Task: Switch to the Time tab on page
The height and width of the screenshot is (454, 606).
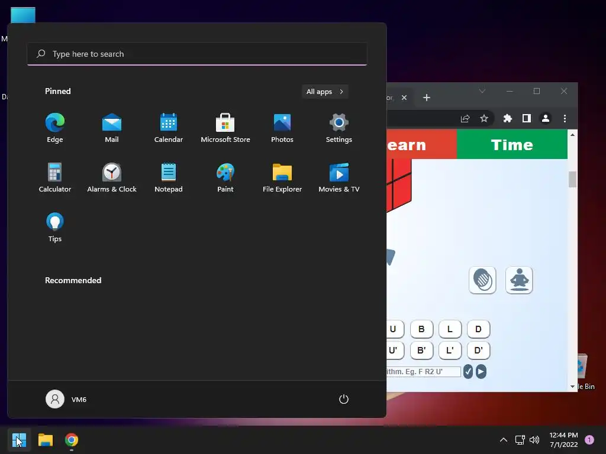Action: point(512,144)
